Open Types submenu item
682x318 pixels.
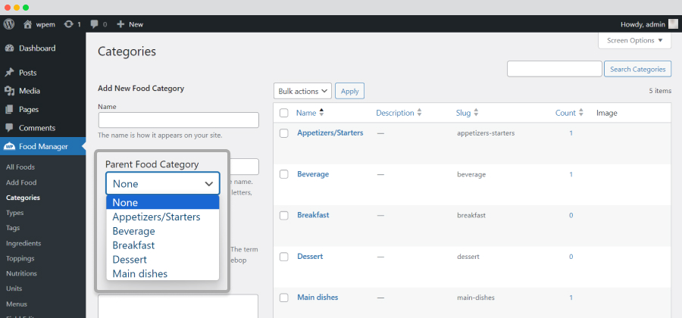pyautogui.click(x=15, y=213)
